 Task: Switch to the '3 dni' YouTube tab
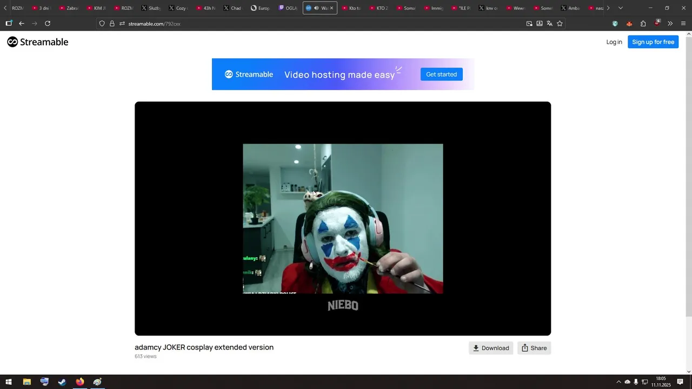pos(42,8)
